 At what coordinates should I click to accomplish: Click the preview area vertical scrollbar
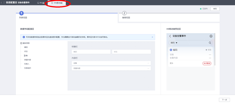pos(215,49)
